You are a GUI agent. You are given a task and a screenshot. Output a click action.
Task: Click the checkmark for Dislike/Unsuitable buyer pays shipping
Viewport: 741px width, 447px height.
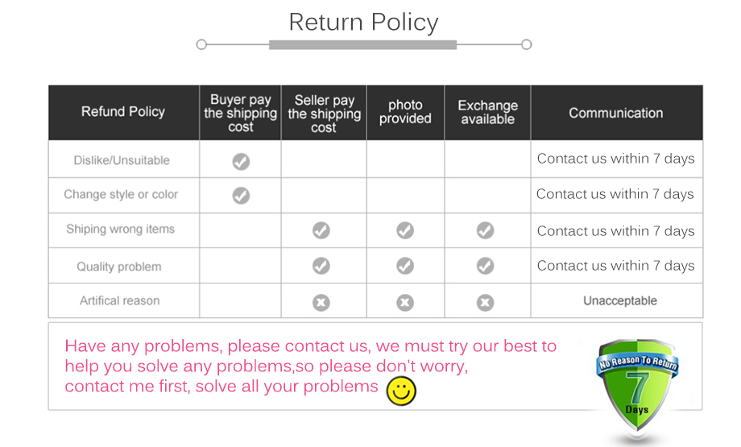tap(241, 162)
